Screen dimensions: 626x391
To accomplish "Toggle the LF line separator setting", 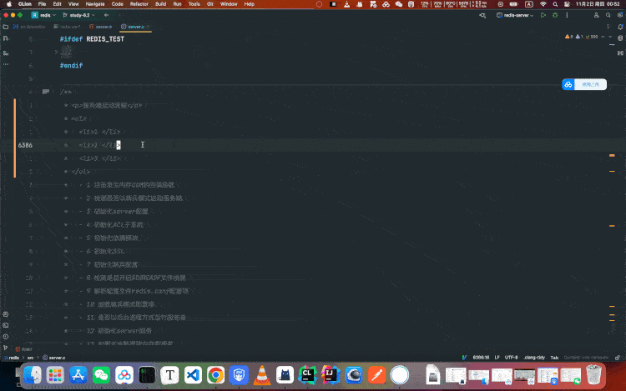I will 497,357.
